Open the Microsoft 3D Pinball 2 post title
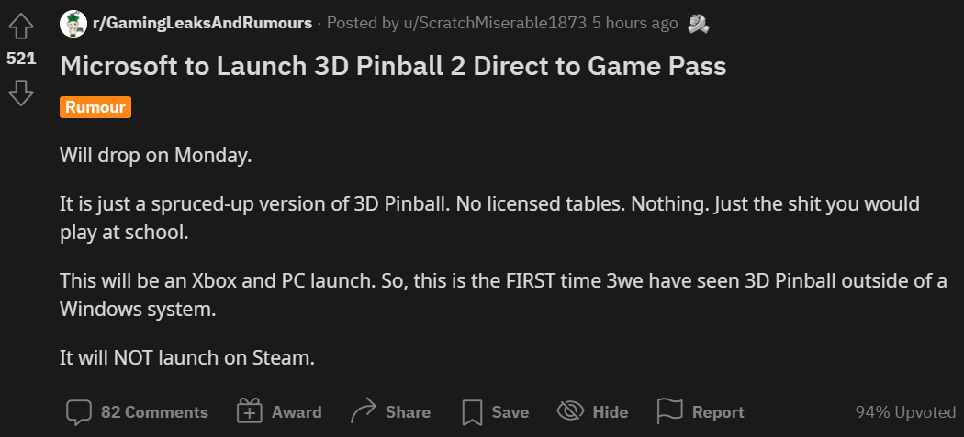This screenshot has height=437, width=964. click(393, 67)
